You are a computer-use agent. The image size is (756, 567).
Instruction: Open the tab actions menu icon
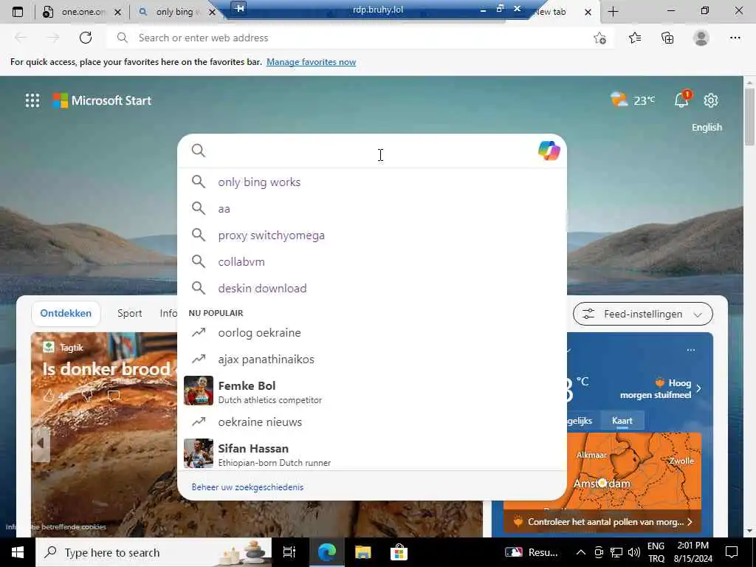(x=18, y=12)
